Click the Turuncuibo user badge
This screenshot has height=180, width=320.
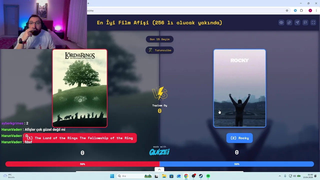(x=159, y=50)
